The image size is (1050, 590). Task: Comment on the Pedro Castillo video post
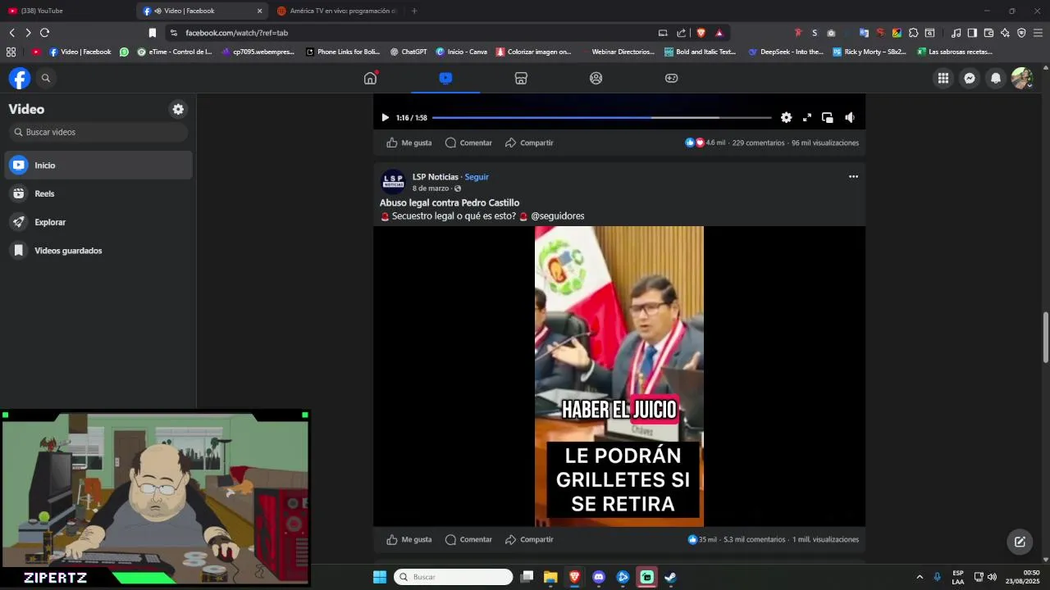click(x=468, y=539)
